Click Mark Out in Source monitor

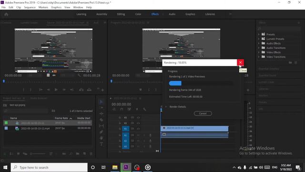pos(30,90)
